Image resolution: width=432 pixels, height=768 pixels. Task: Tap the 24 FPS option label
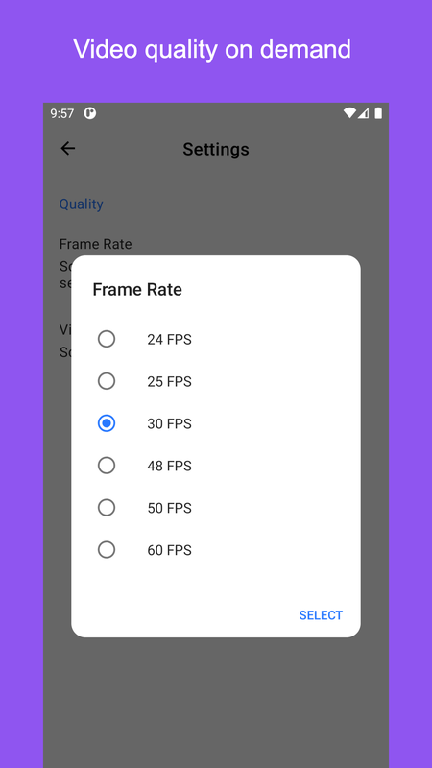coord(170,340)
